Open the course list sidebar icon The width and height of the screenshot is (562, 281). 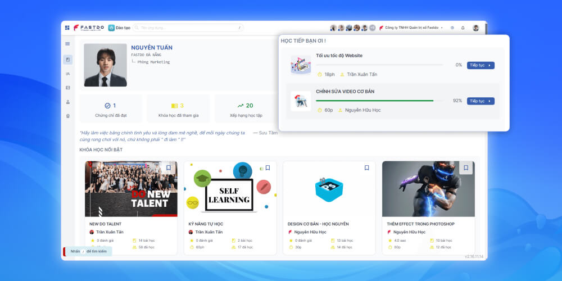click(68, 74)
